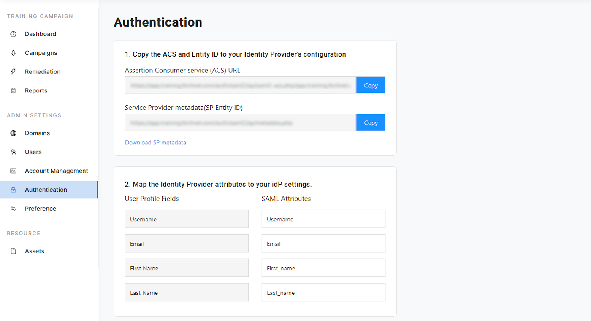Click the Assets document icon under Resource
The height and width of the screenshot is (321, 591).
(x=14, y=251)
